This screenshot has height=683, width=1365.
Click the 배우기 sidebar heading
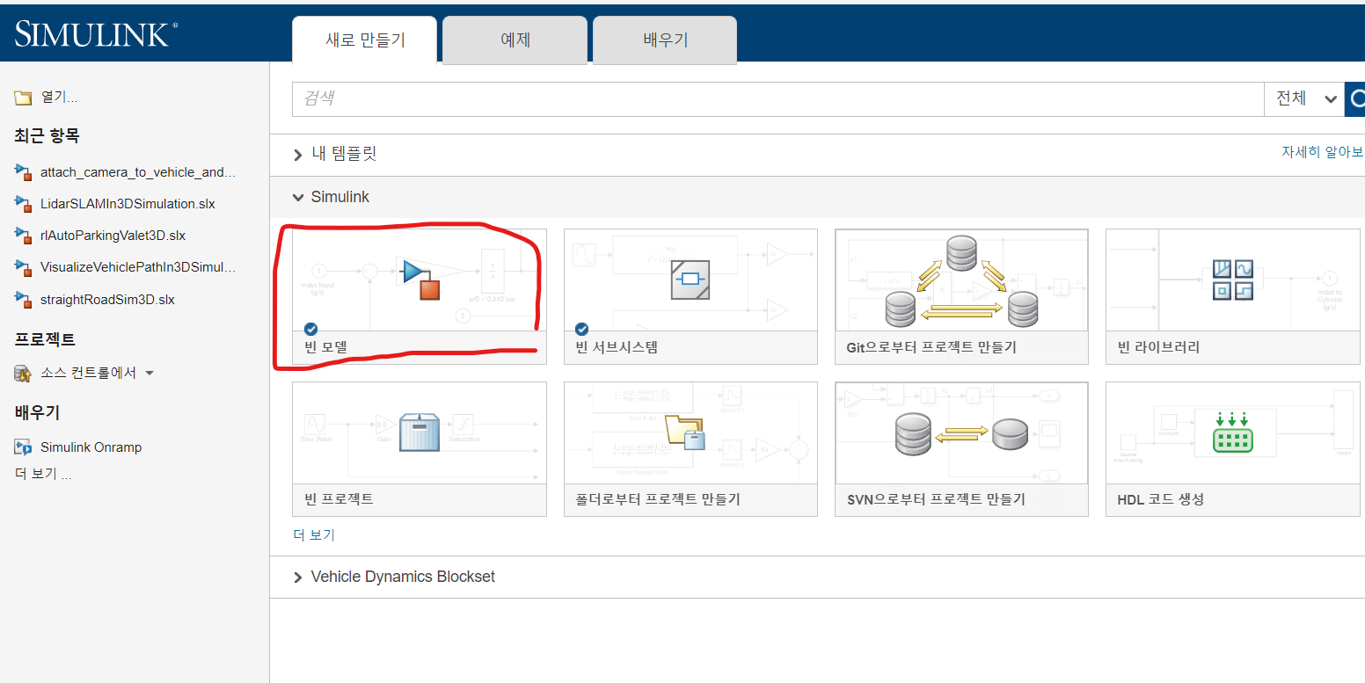(37, 412)
